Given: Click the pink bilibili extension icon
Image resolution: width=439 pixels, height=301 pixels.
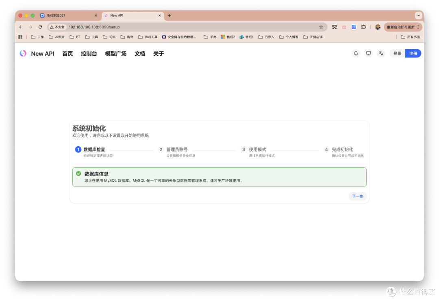Looking at the screenshot, I should [344, 27].
